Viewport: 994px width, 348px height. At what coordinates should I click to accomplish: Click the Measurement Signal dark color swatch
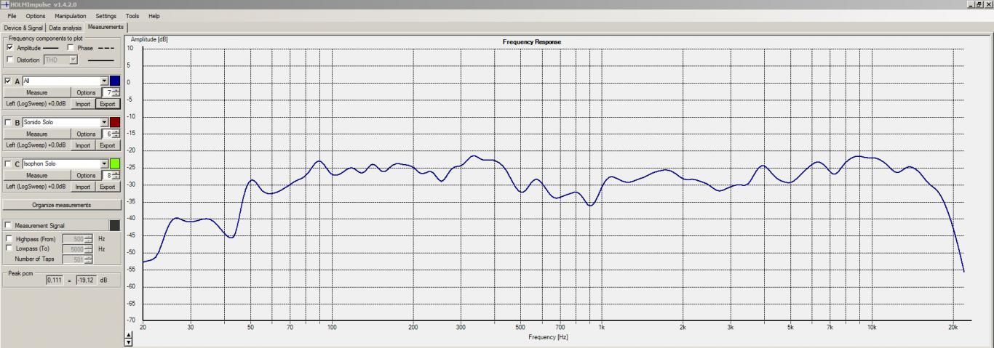[x=115, y=225]
